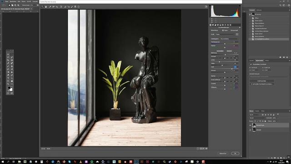Open the Tone Curve panel icon

(x=213, y=25)
